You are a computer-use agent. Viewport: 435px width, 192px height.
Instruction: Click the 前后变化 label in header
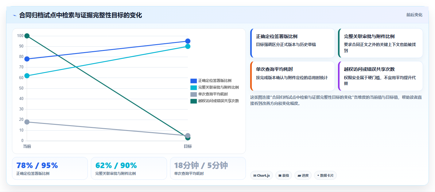(x=414, y=15)
